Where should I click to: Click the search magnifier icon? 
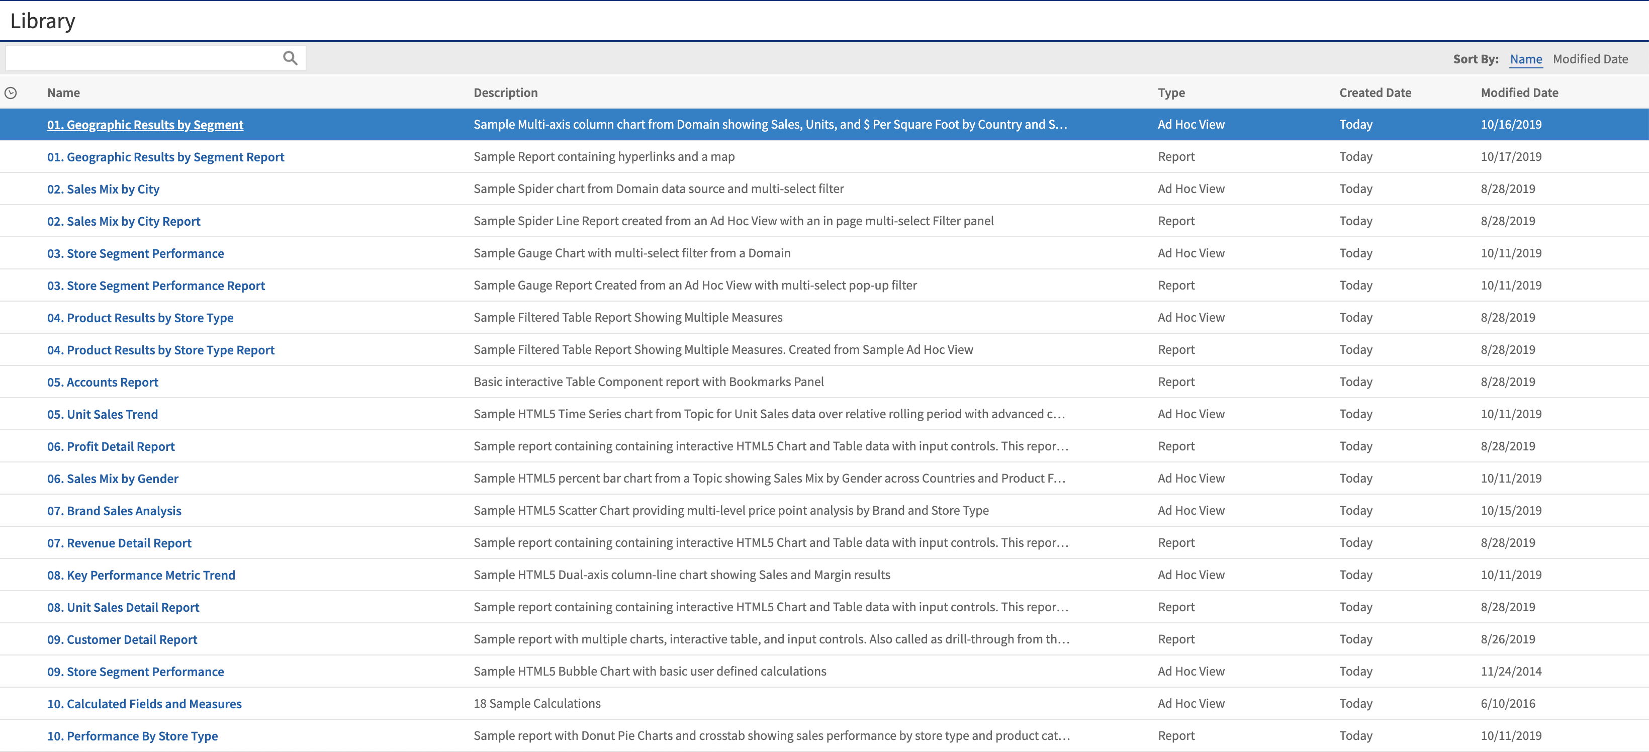pos(290,58)
